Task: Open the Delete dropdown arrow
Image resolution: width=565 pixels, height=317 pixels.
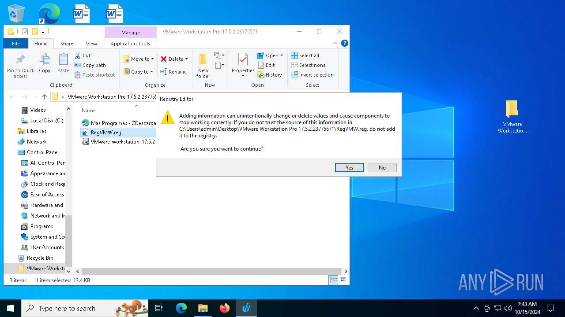Action: pyautogui.click(x=186, y=59)
